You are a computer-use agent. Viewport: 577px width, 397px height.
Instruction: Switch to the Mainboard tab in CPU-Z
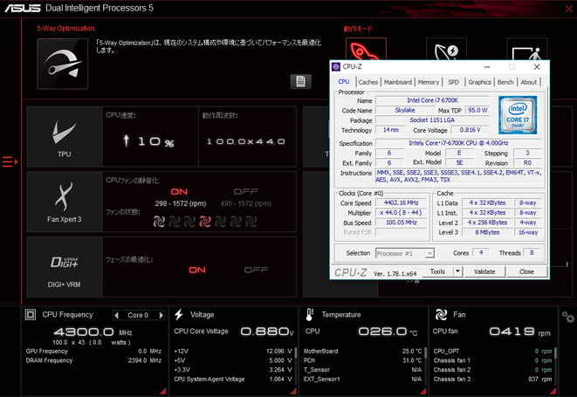pyautogui.click(x=397, y=82)
